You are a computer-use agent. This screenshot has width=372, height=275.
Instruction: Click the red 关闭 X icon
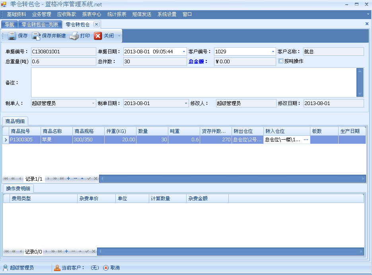[x=98, y=36]
